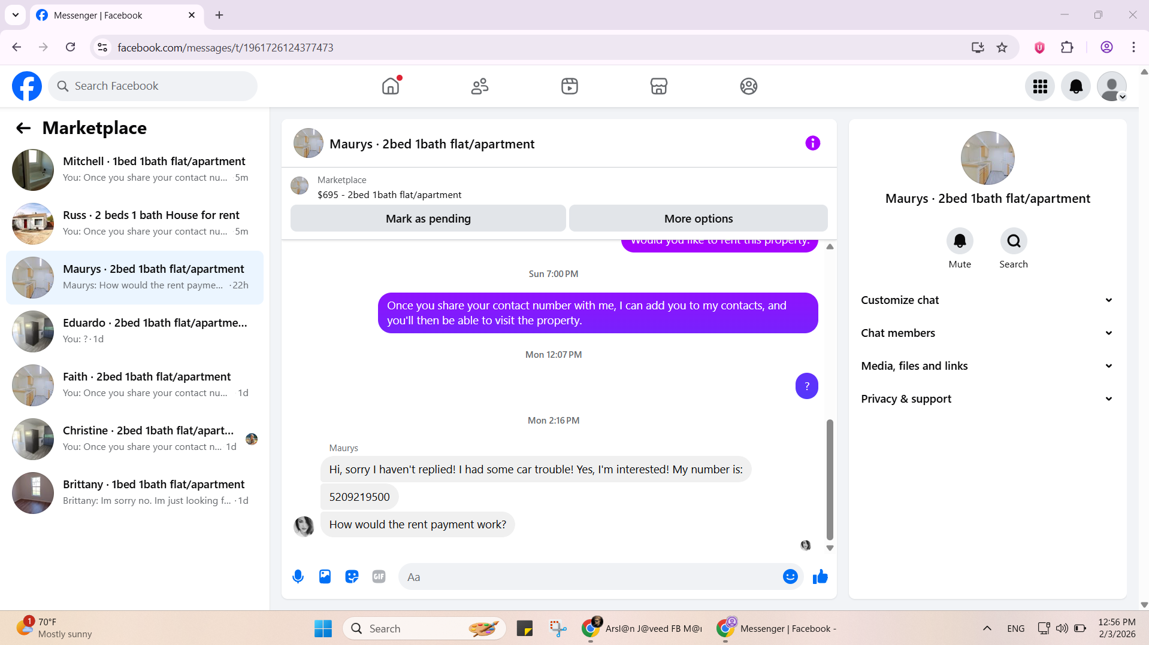This screenshot has width=1149, height=645.
Task: Click the 'How would the rent payment work?' message
Action: (x=418, y=525)
